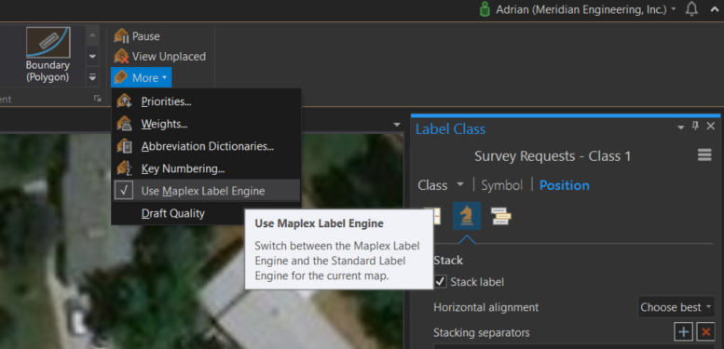The image size is (724, 349).
Task: Close the Label Class pane
Action: pyautogui.click(x=711, y=127)
